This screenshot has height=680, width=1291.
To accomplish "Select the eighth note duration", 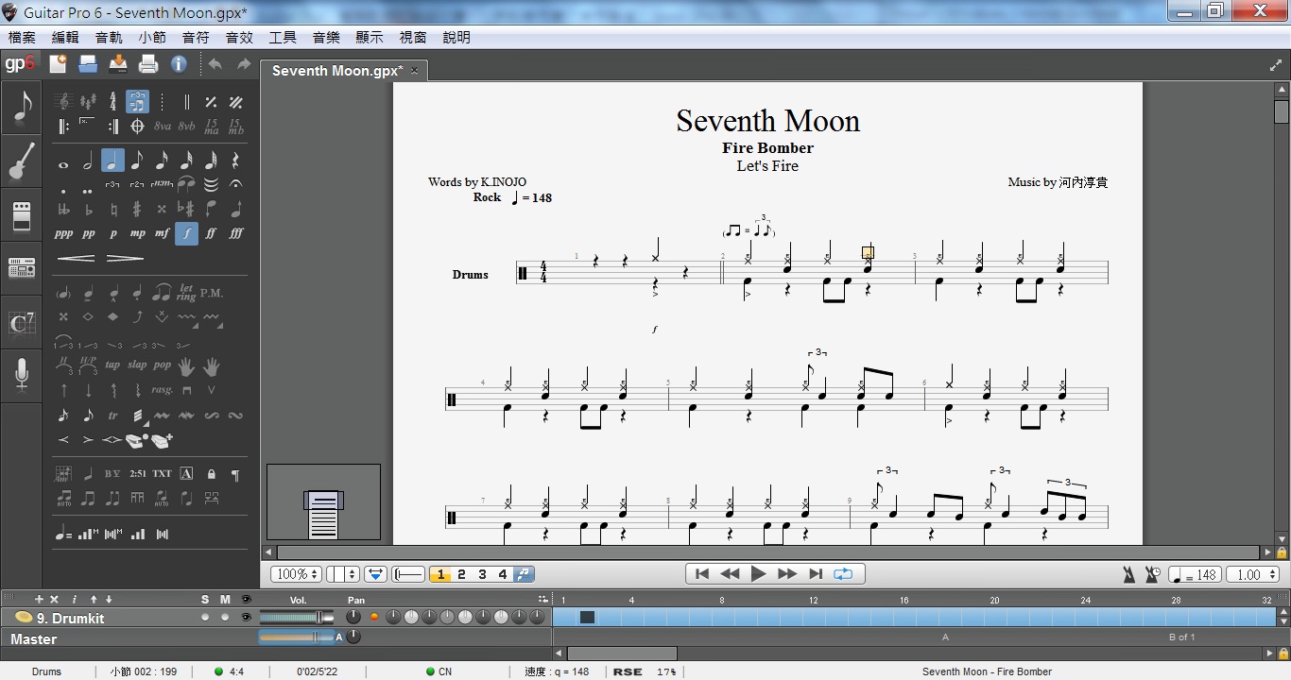I will coord(137,161).
